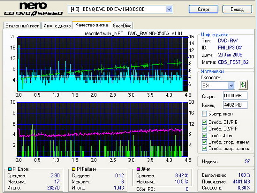
Task: Click the Nero CD-DVD Speed logo
Action: [x=33, y=9]
